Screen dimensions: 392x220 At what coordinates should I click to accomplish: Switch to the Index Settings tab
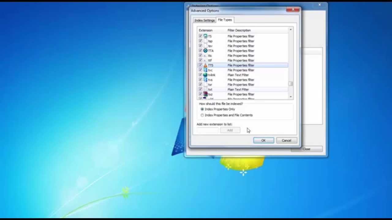point(205,20)
